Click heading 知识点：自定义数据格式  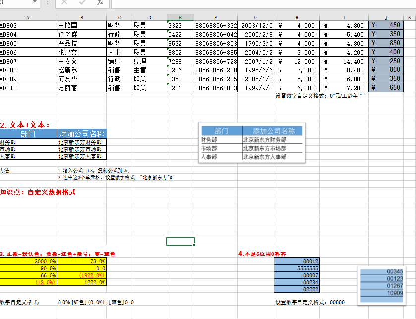pos(38,192)
